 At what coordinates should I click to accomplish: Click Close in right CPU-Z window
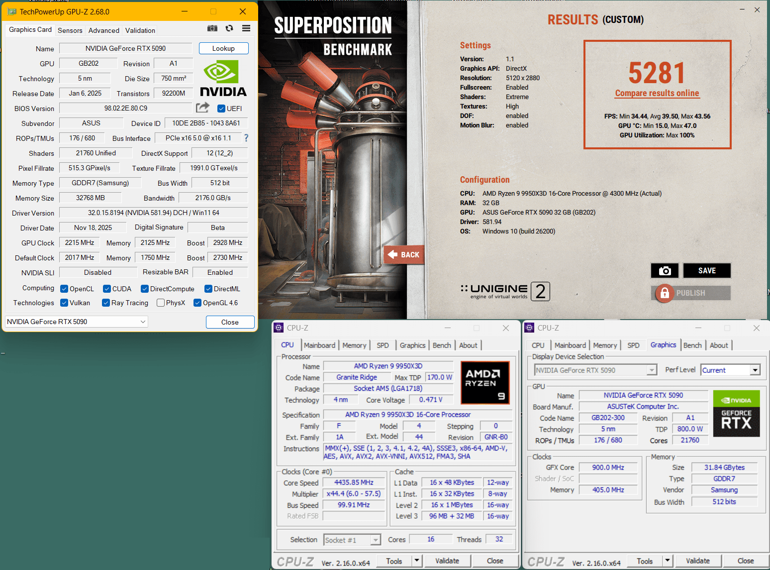click(745, 561)
